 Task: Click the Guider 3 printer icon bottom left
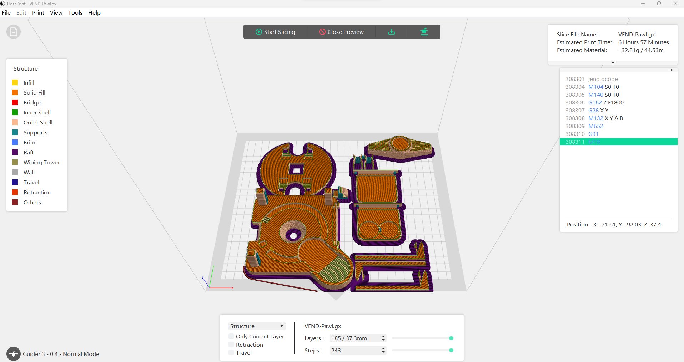click(13, 353)
